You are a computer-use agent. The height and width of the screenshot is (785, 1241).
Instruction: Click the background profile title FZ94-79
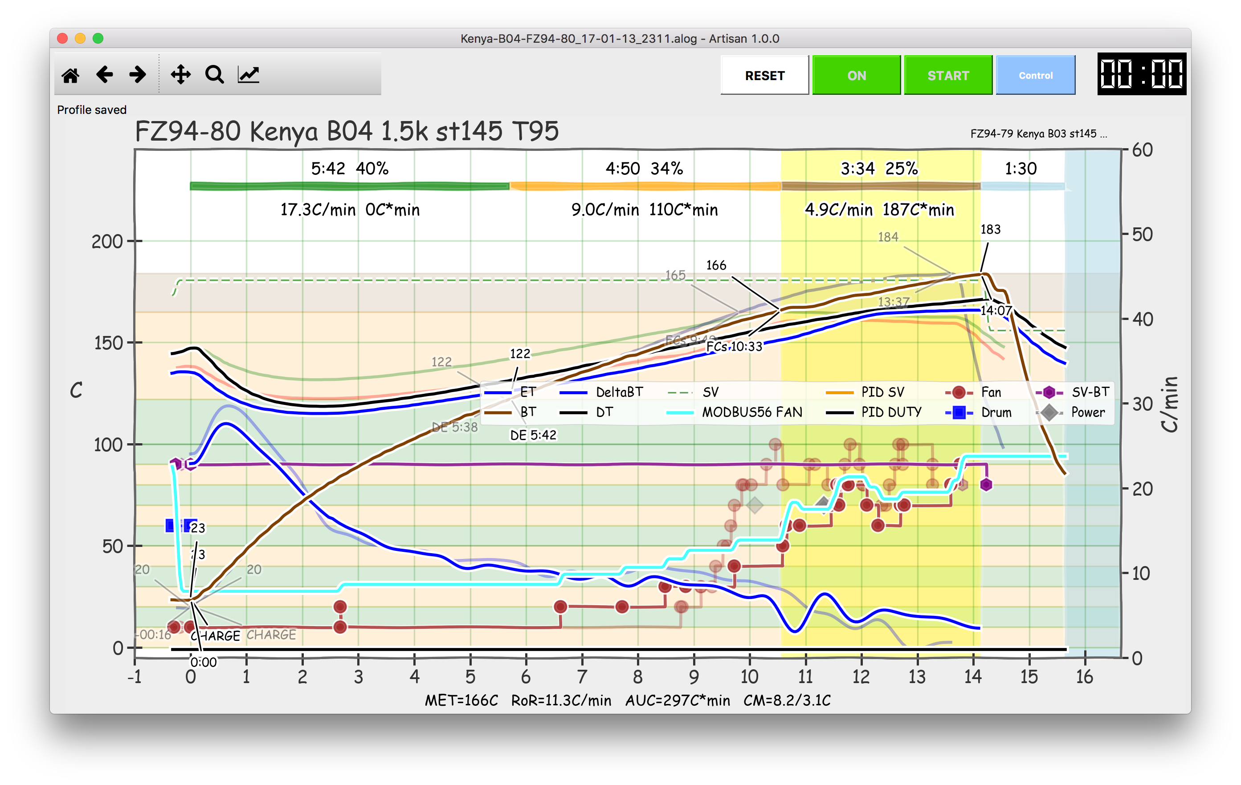[1038, 134]
